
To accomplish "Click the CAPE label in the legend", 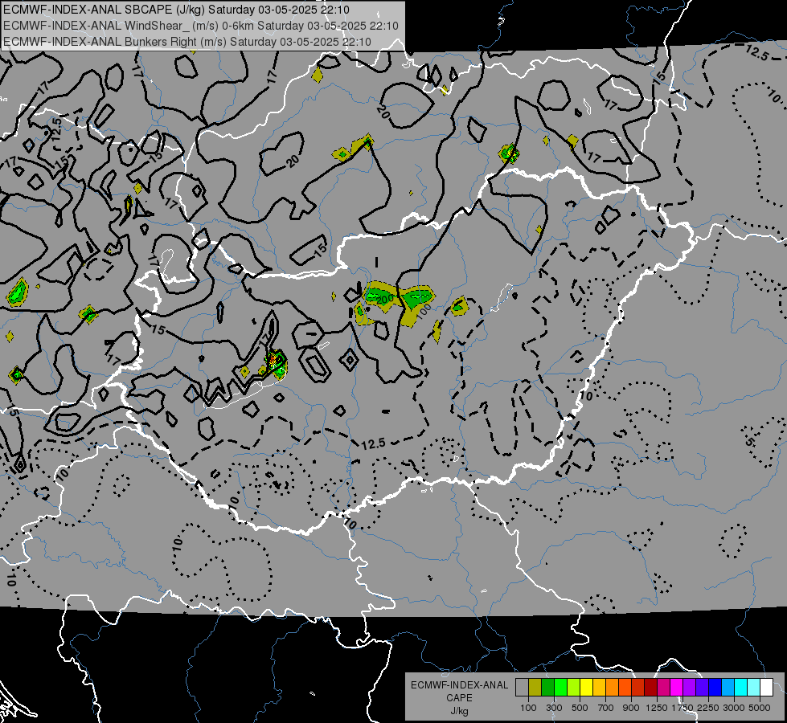I will pos(459,698).
